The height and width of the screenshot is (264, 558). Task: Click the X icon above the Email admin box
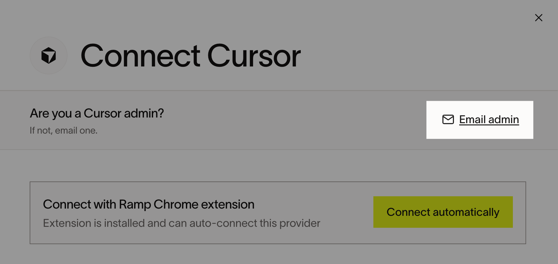tap(538, 18)
